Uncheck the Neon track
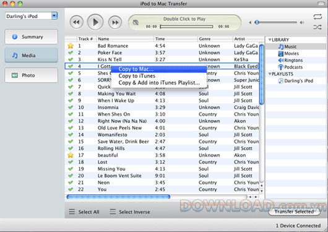328x232 pixels. [x=71, y=183]
